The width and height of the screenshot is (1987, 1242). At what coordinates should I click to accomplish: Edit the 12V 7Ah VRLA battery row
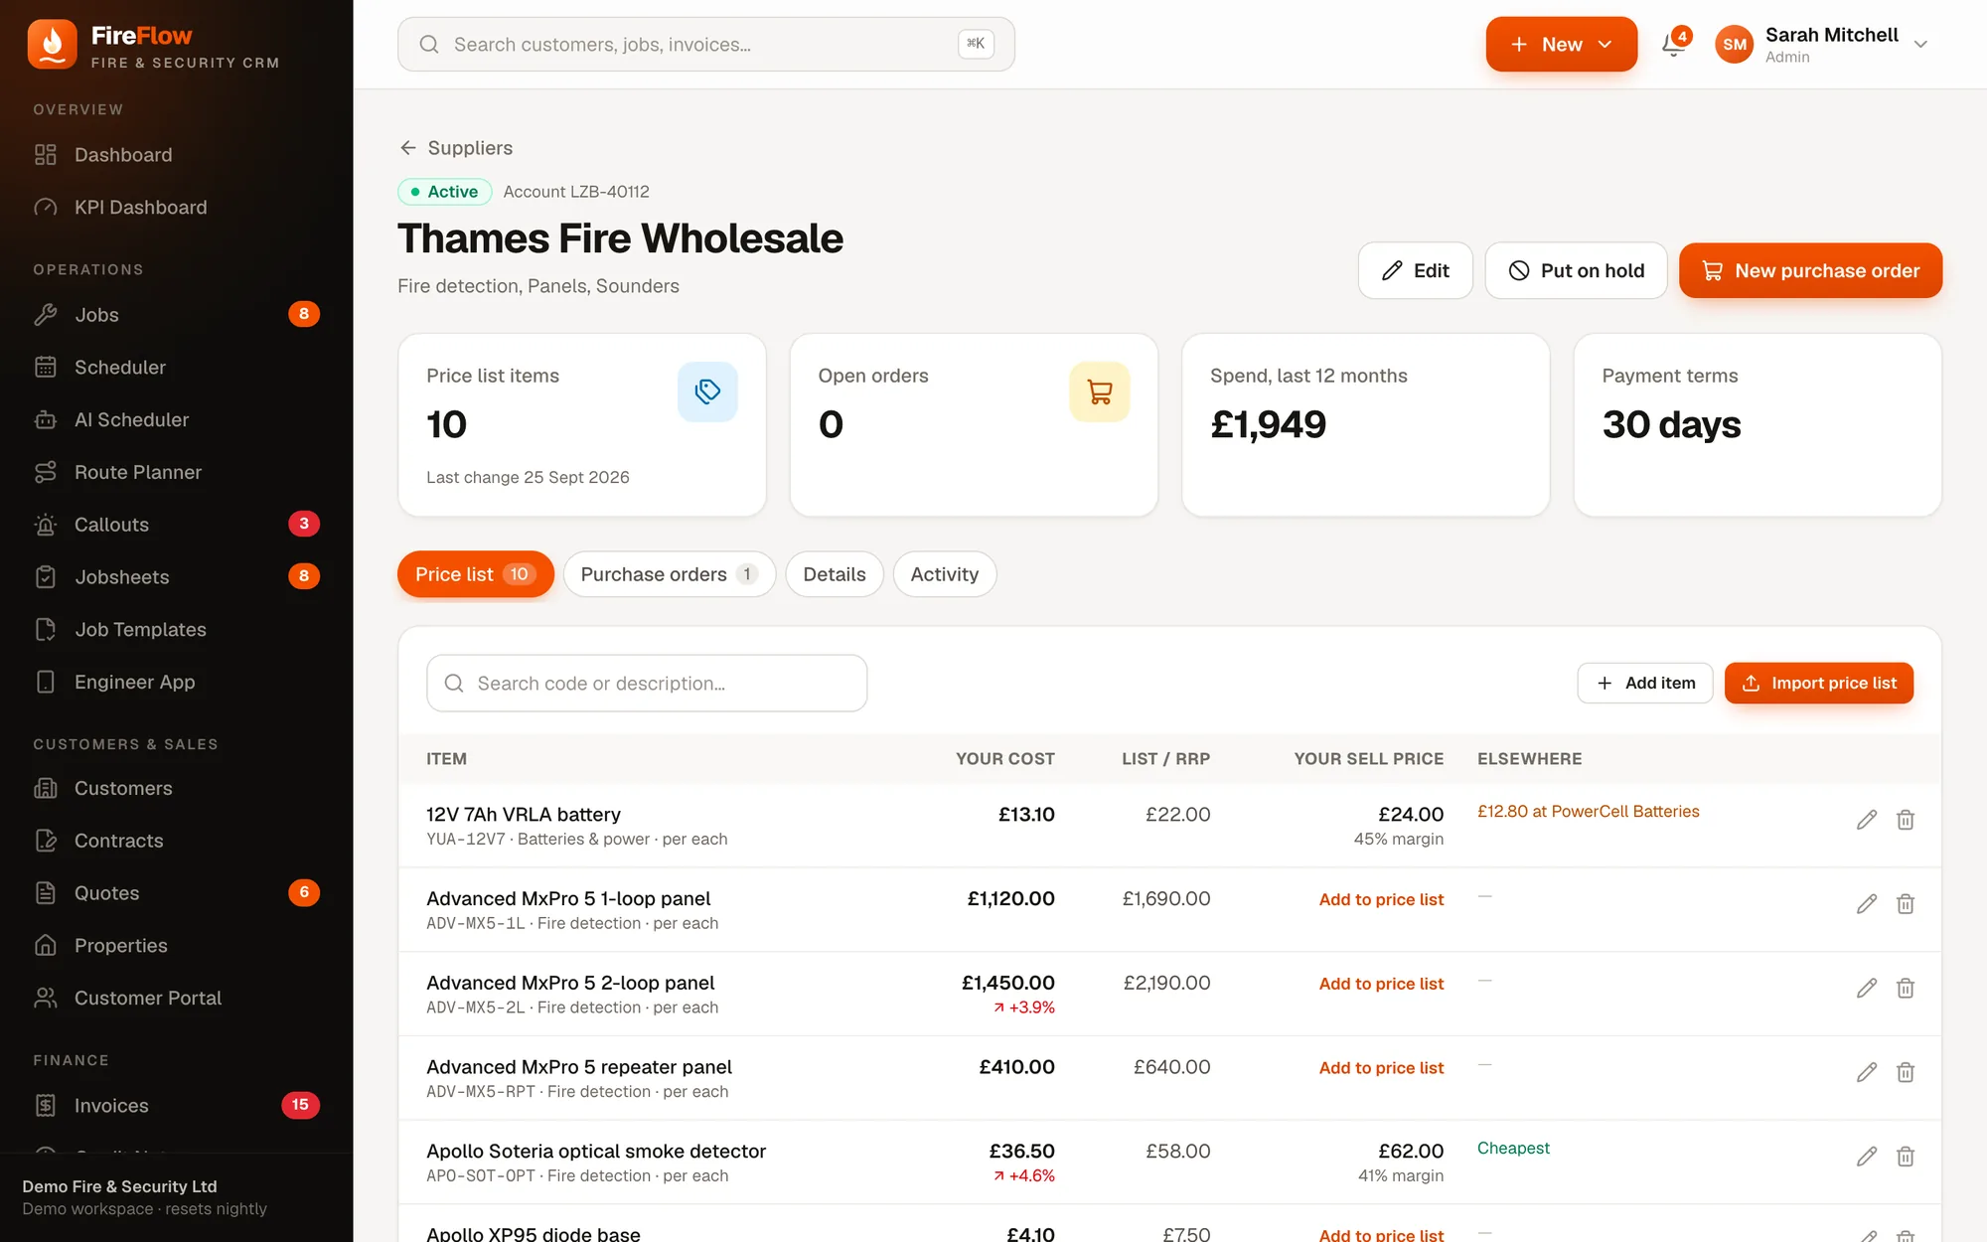coord(1867,820)
